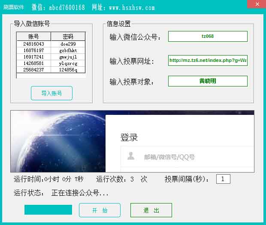Screen dimensions: 266x225
Task: Select the 账号 column header
Action: point(33,37)
